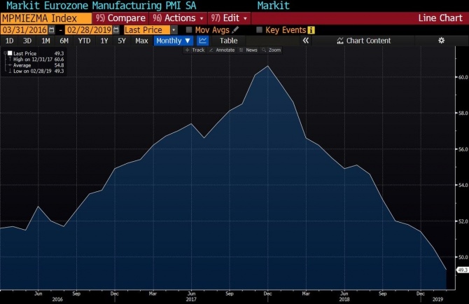Click the Last Price field box
This screenshot has height=304, width=469.
147,30
